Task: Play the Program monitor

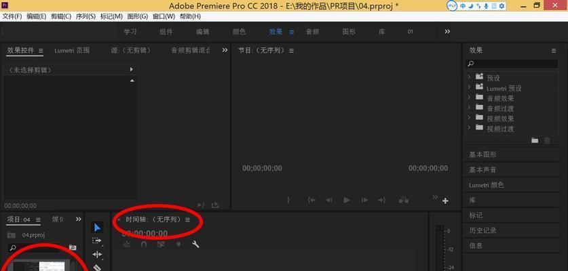Action: pos(347,200)
